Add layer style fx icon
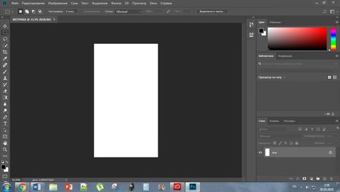Screen dimensions: 340x192 click(298, 178)
